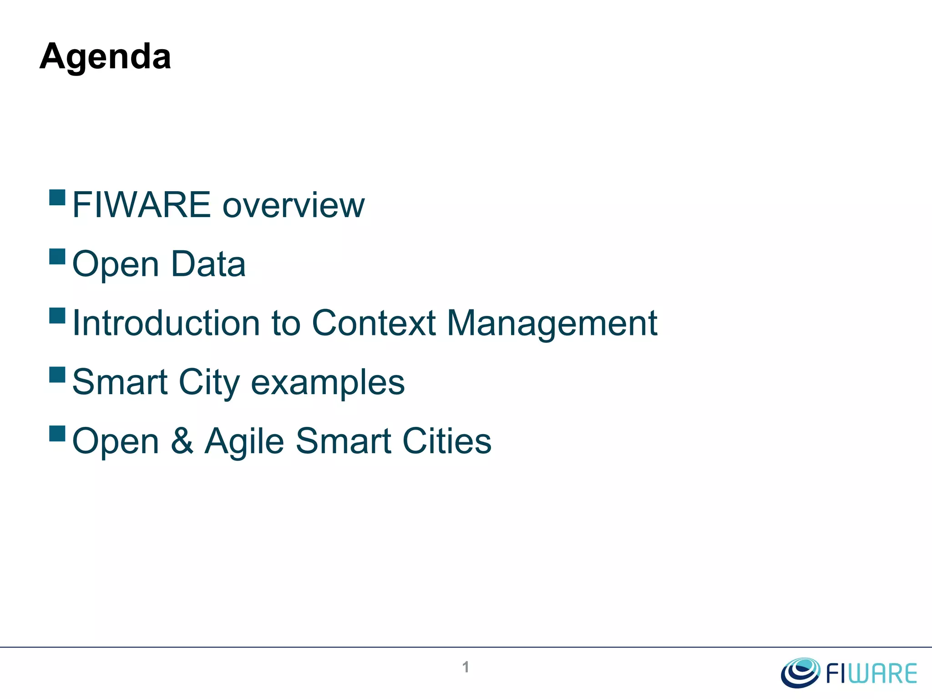Click the Agenda slide title
The height and width of the screenshot is (699, 932).
click(x=105, y=56)
